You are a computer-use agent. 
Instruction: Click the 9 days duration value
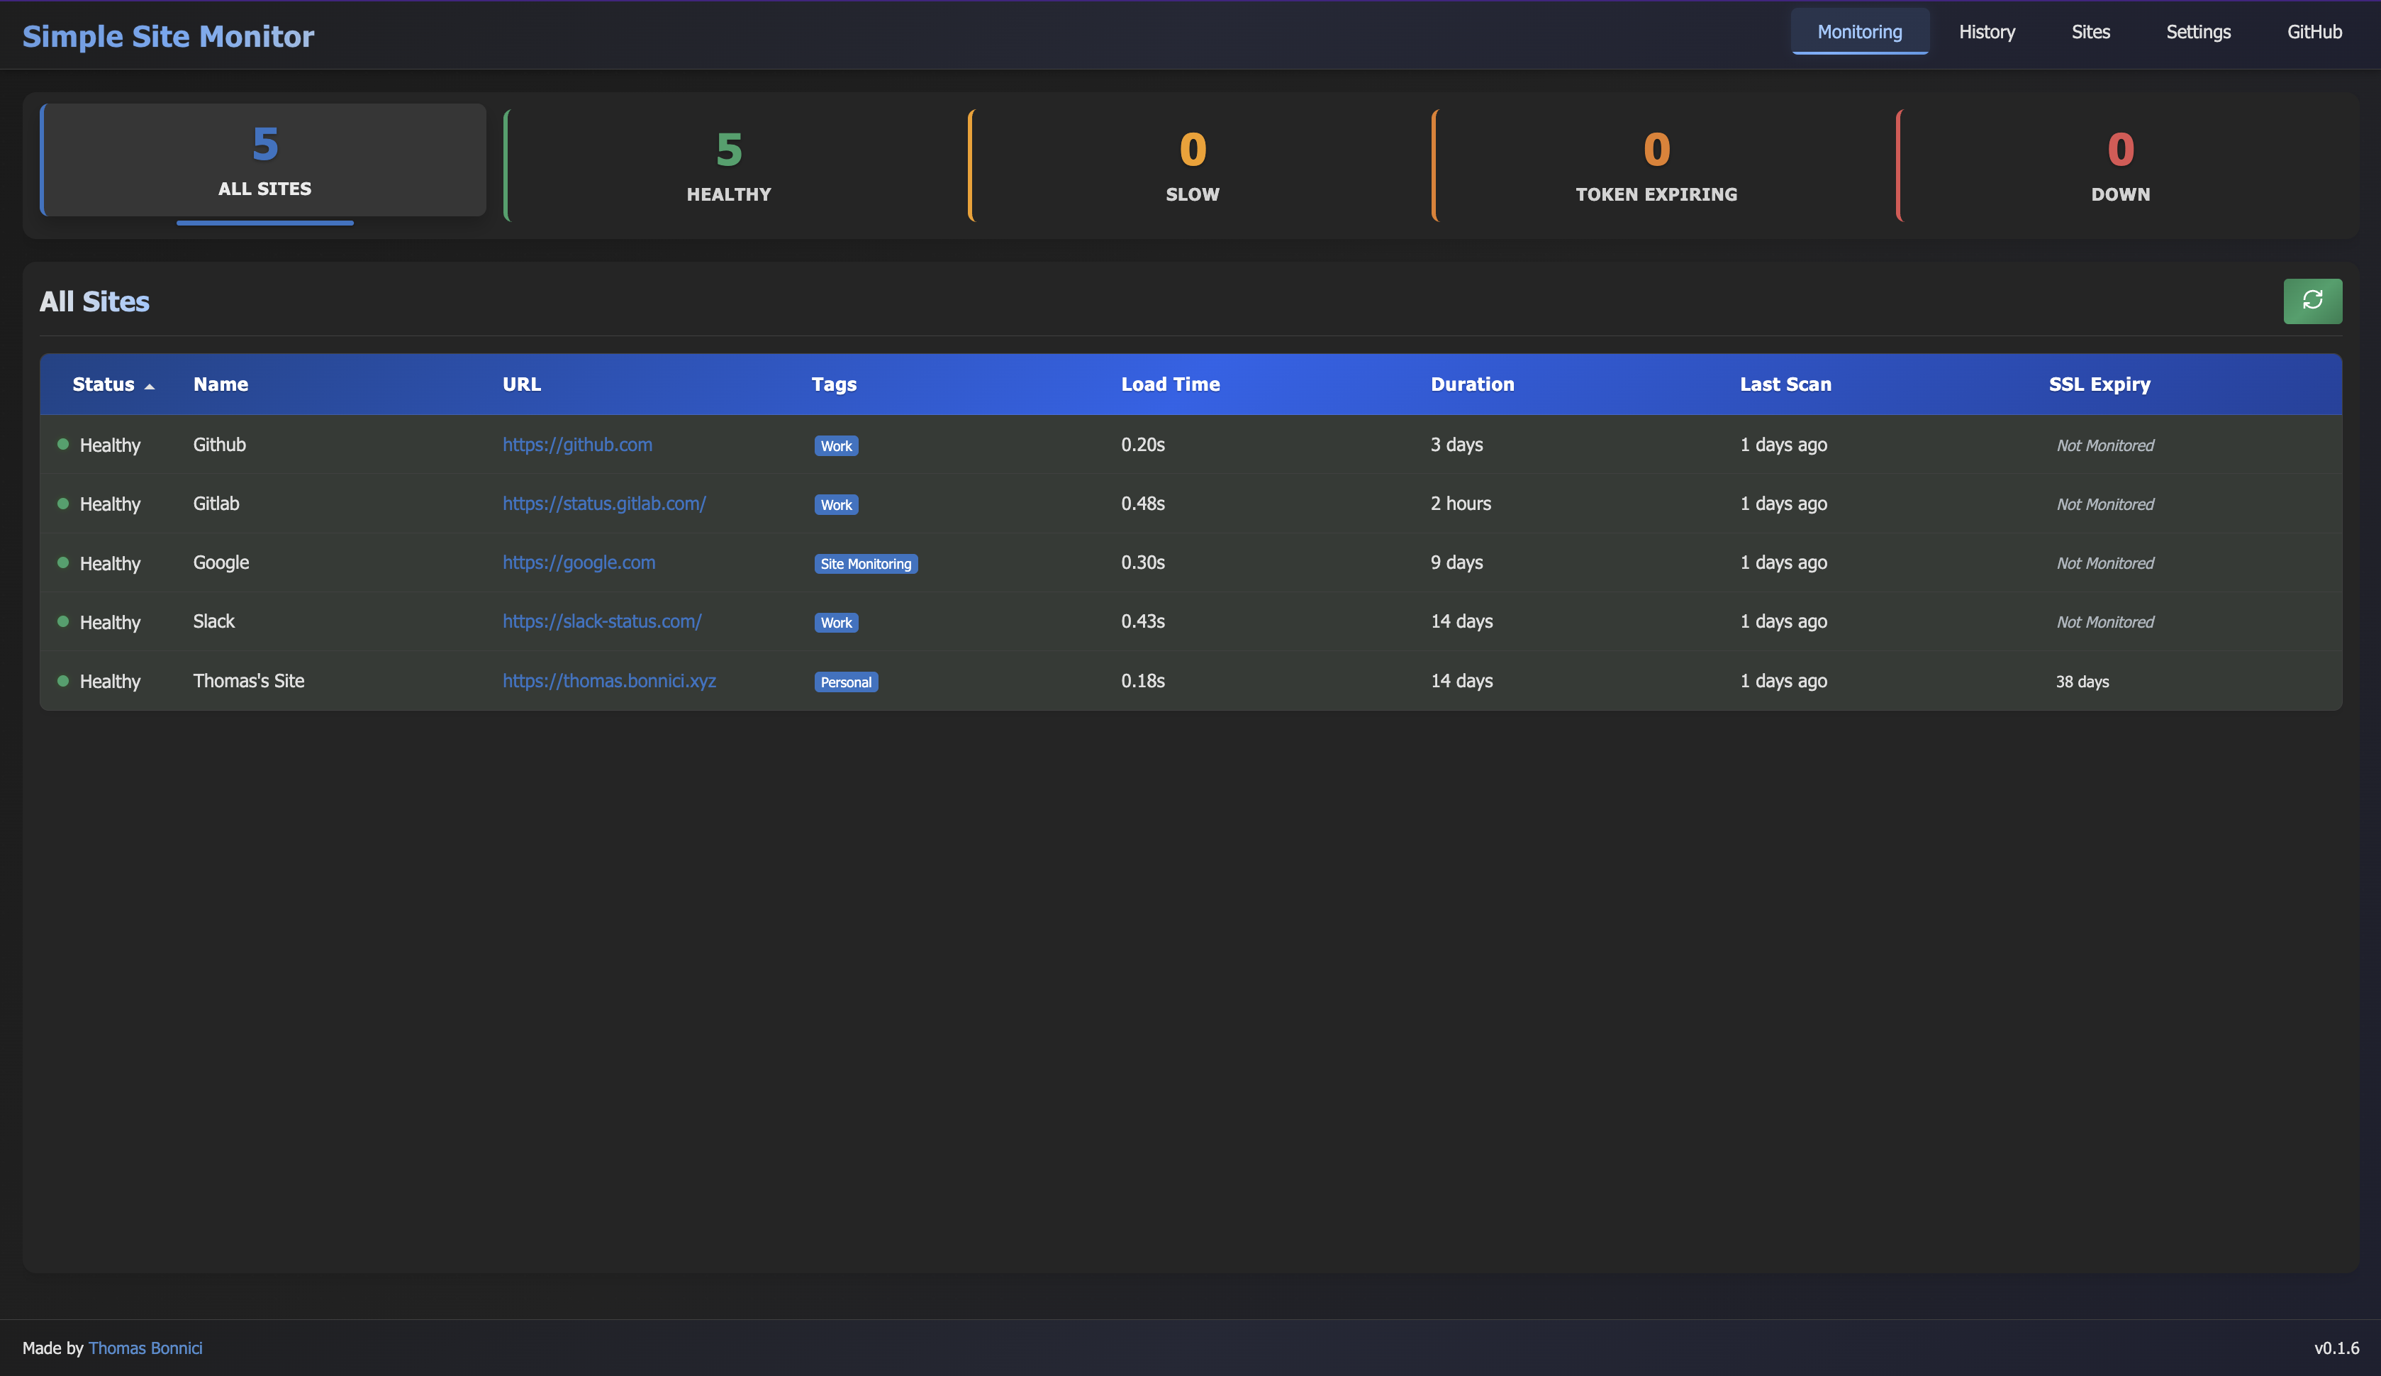[1456, 562]
